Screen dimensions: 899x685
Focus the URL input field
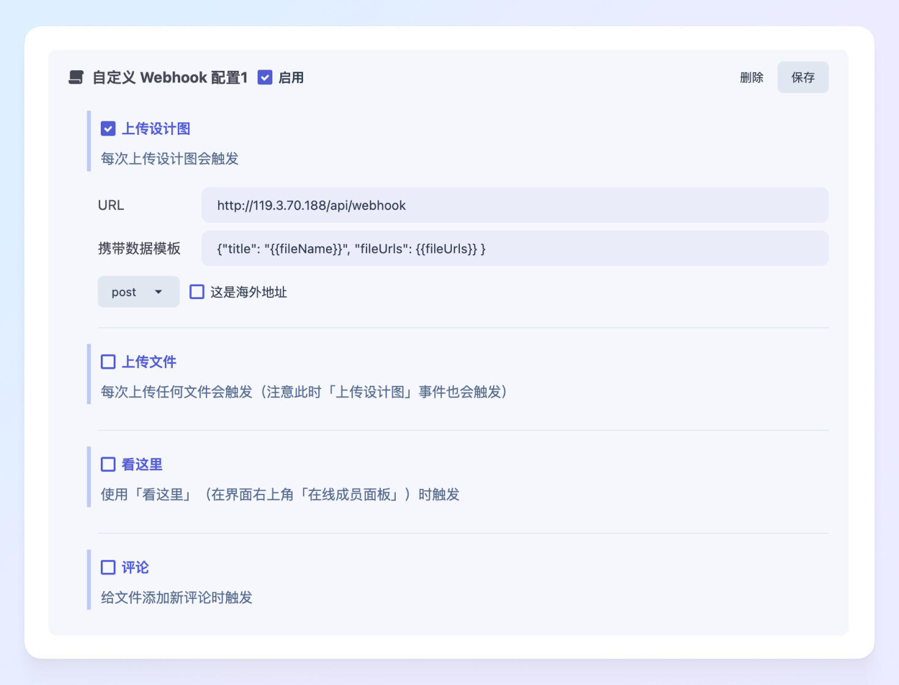click(x=515, y=205)
